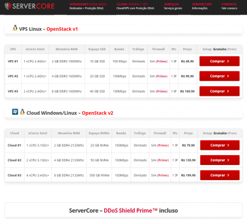Click the Cloud #2 row label
The width and height of the screenshot is (247, 223).
tap(14, 160)
